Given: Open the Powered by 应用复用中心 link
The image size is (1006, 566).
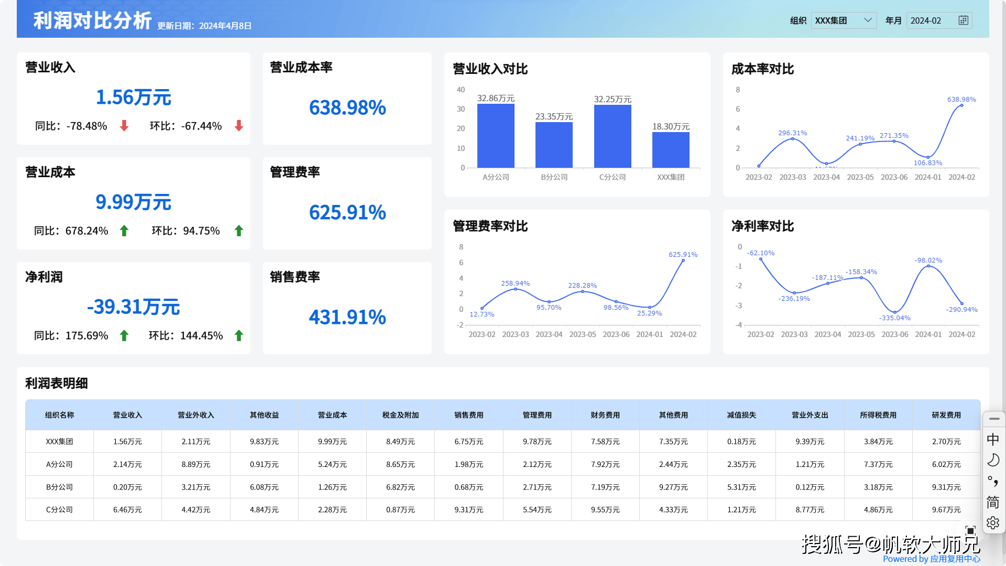Looking at the screenshot, I should click(x=931, y=559).
